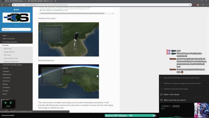Uncheck the 'Optimize image assets' completed task
Screen dimensions: 209x118
point(161,83)
